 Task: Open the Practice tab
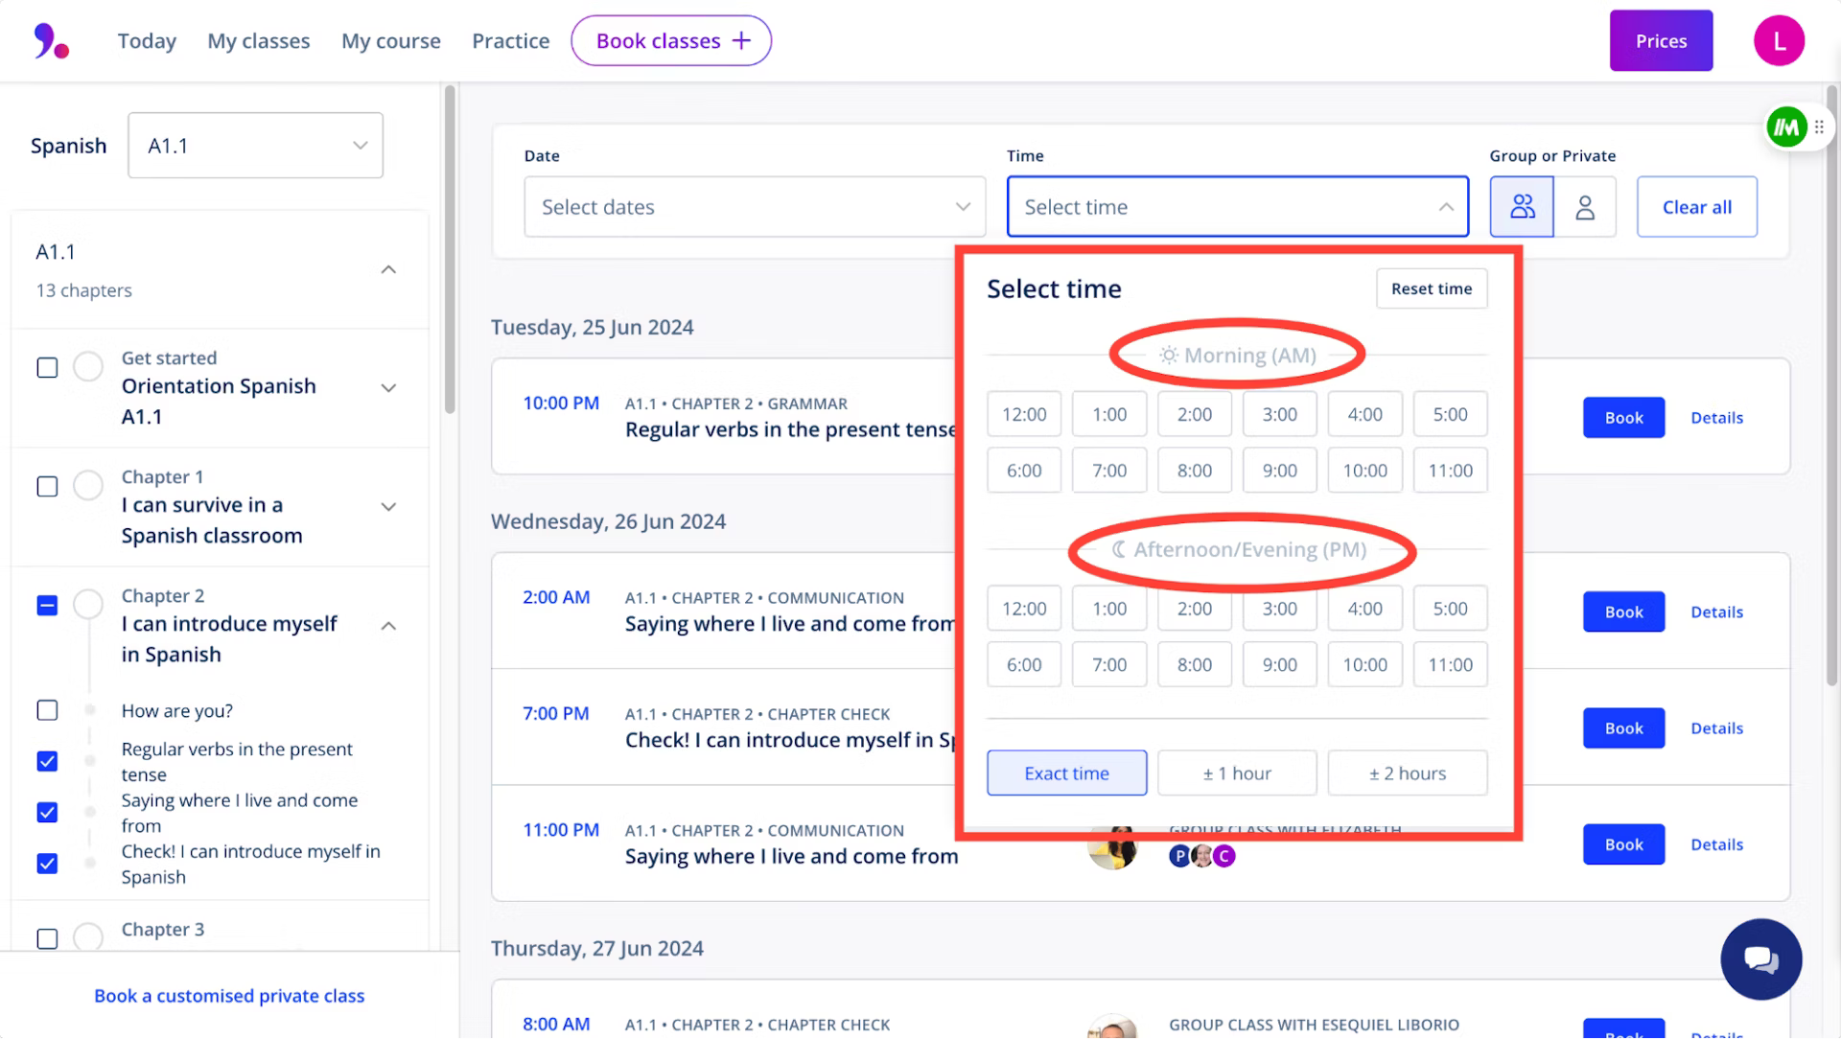[510, 41]
